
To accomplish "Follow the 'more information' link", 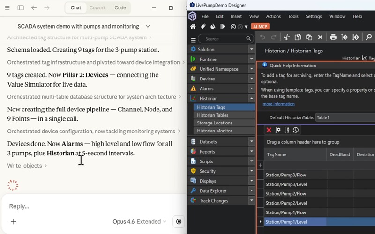I will (x=278, y=104).
